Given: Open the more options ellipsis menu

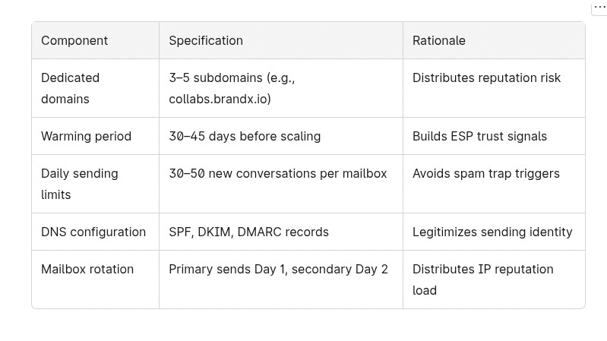Looking at the screenshot, I should 599,7.
